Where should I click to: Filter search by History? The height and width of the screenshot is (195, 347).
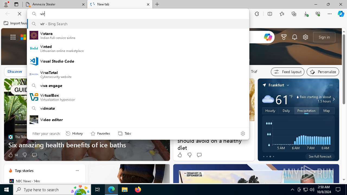[x=74, y=134]
